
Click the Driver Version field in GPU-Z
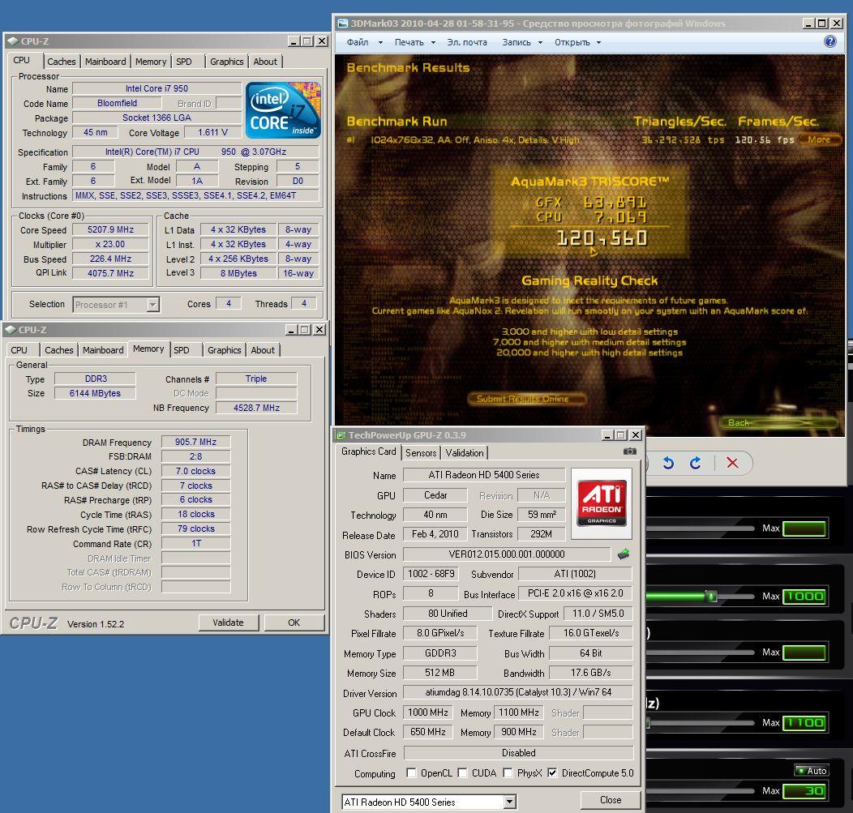pos(518,692)
